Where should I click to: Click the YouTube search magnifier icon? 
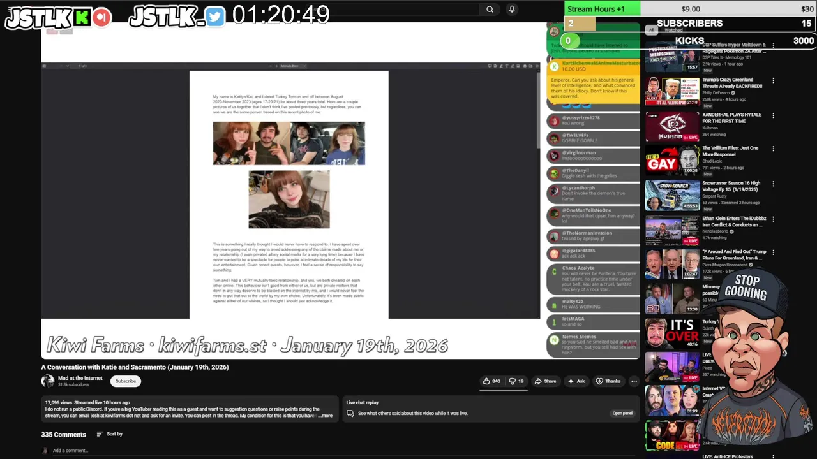(x=490, y=9)
